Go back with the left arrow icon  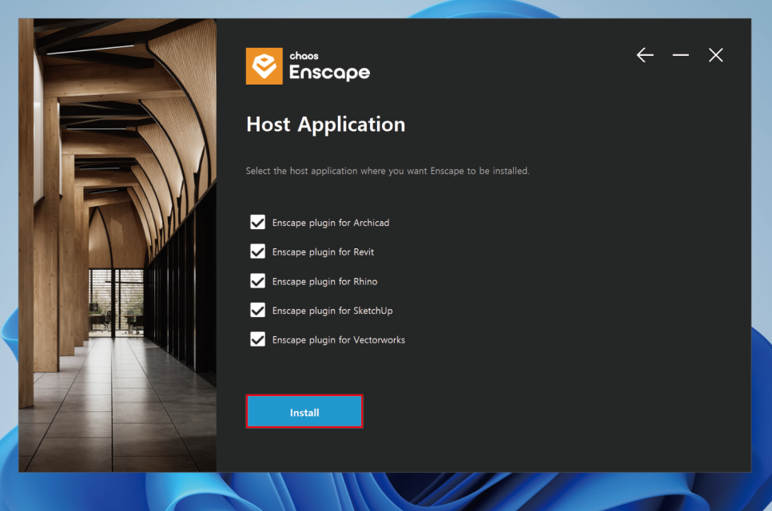[x=645, y=55]
